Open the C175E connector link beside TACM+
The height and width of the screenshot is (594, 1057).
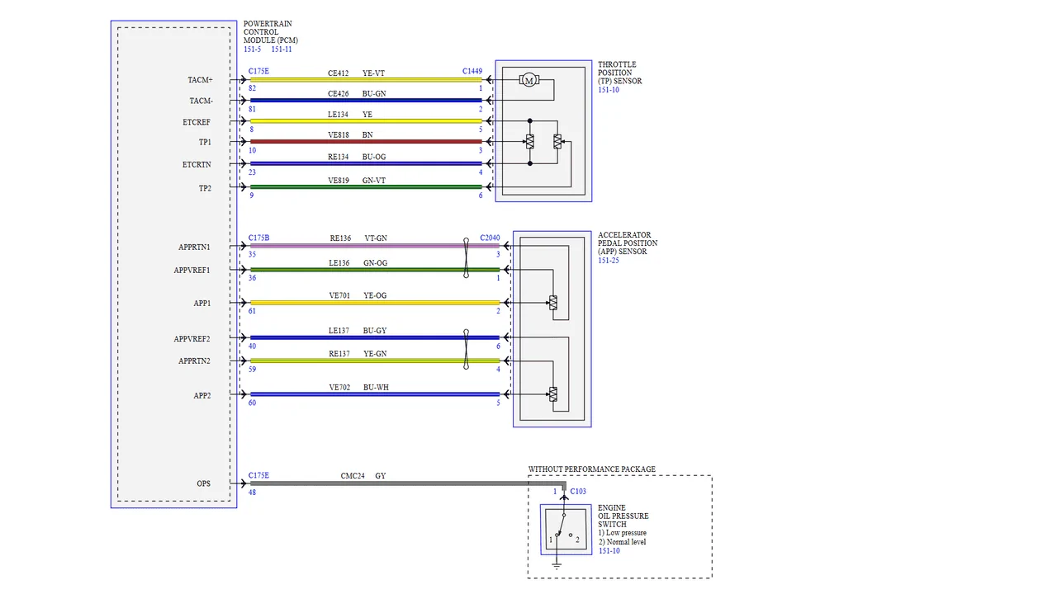tap(258, 72)
